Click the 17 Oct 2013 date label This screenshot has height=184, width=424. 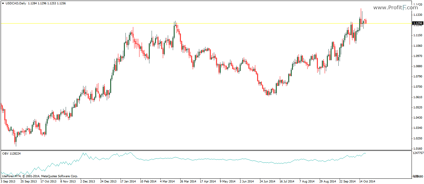49,182
